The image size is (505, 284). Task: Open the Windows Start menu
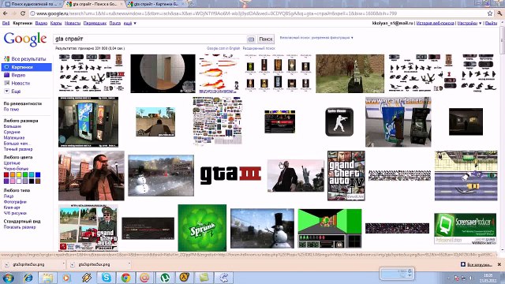(x=8, y=278)
